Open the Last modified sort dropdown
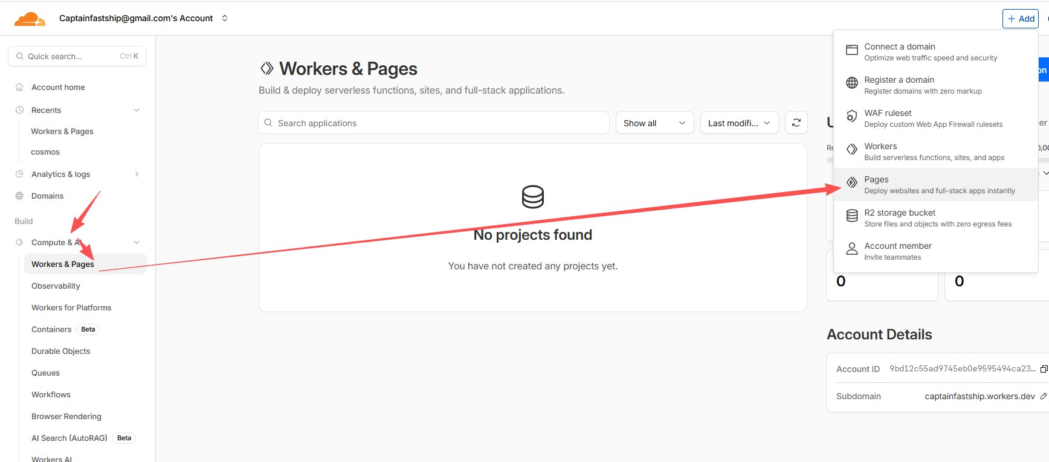This screenshot has height=462, width=1049. 738,123
